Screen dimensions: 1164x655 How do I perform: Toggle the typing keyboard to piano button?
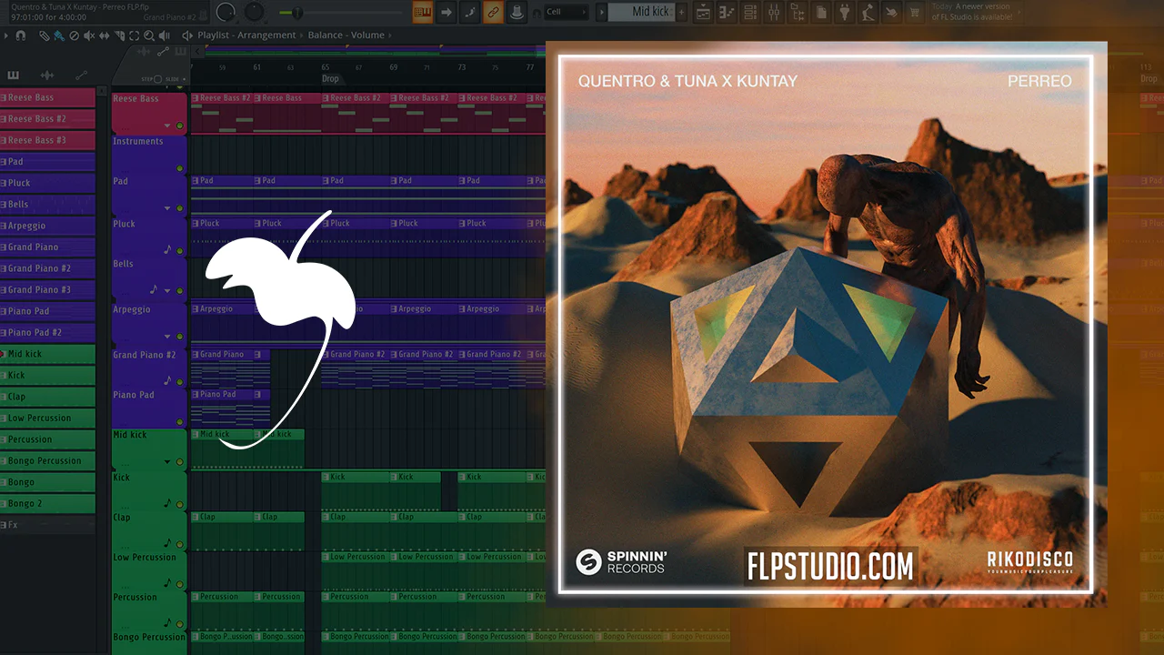(423, 12)
